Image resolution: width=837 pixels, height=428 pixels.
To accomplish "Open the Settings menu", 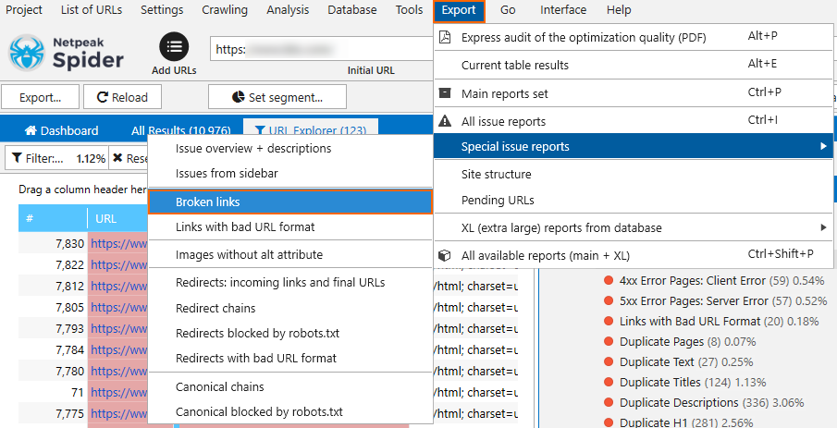I will pyautogui.click(x=162, y=9).
